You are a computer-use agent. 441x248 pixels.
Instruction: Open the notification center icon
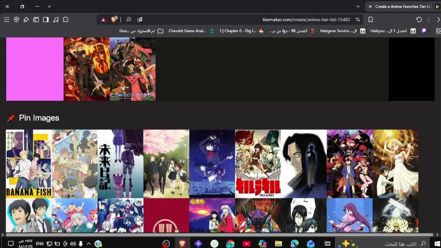pyautogui.click(x=11, y=244)
